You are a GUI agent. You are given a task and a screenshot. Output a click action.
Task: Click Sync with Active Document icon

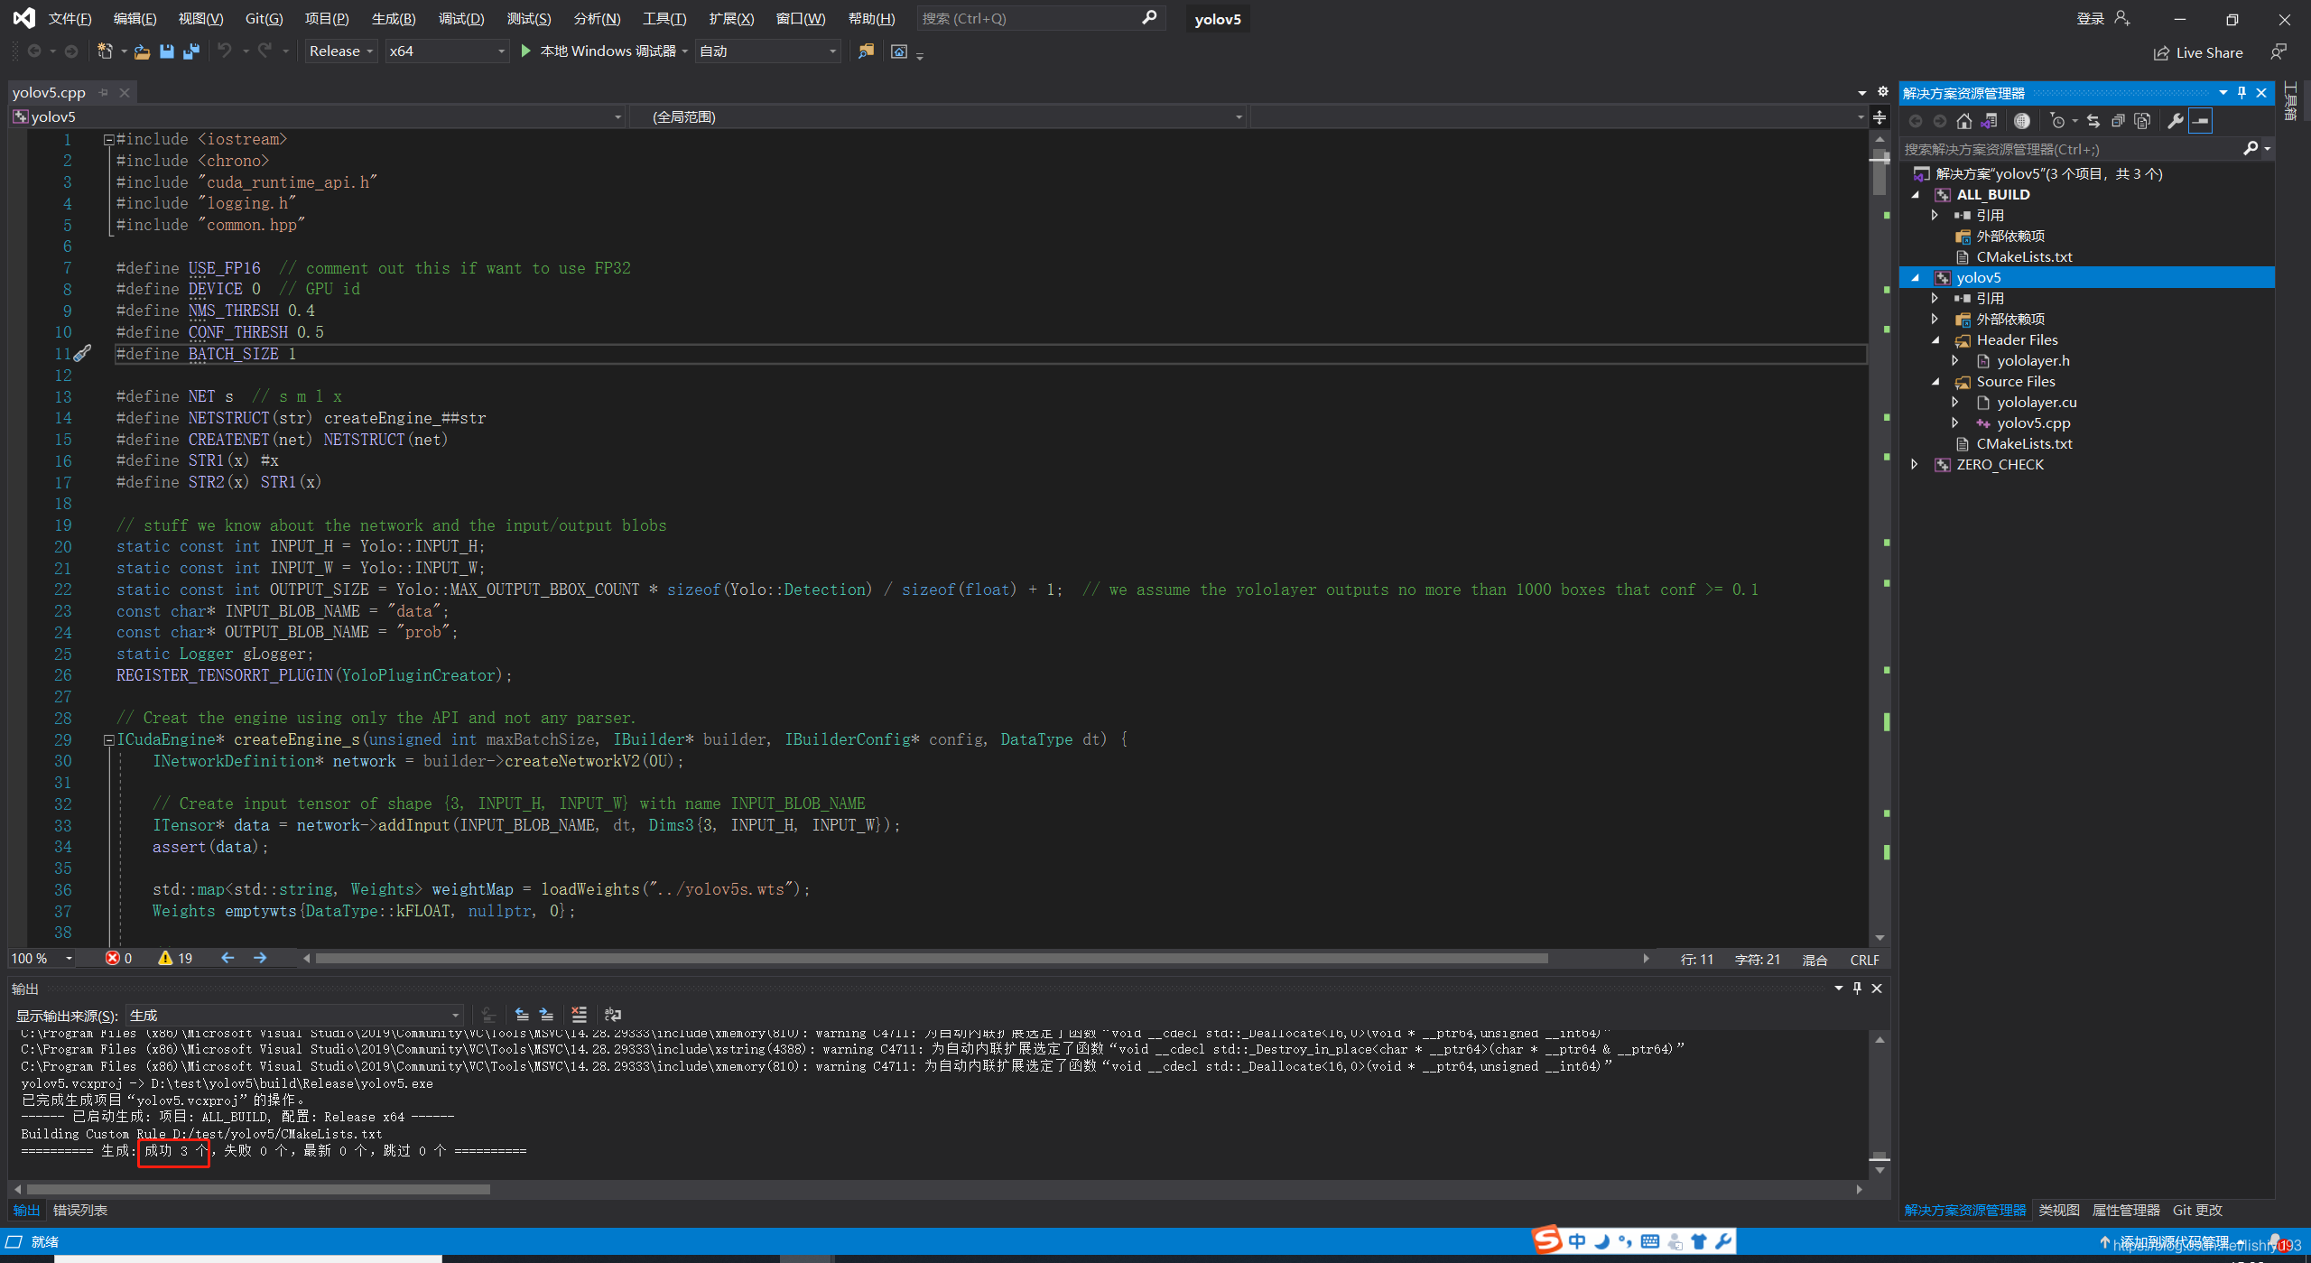[2093, 121]
